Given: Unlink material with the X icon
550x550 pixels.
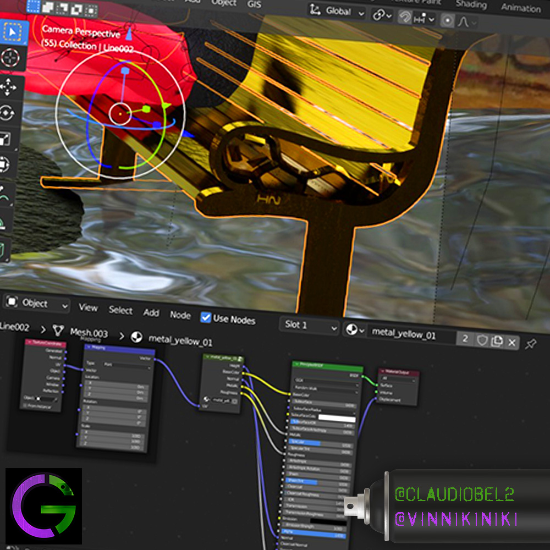Looking at the screenshot, I should pos(512,342).
